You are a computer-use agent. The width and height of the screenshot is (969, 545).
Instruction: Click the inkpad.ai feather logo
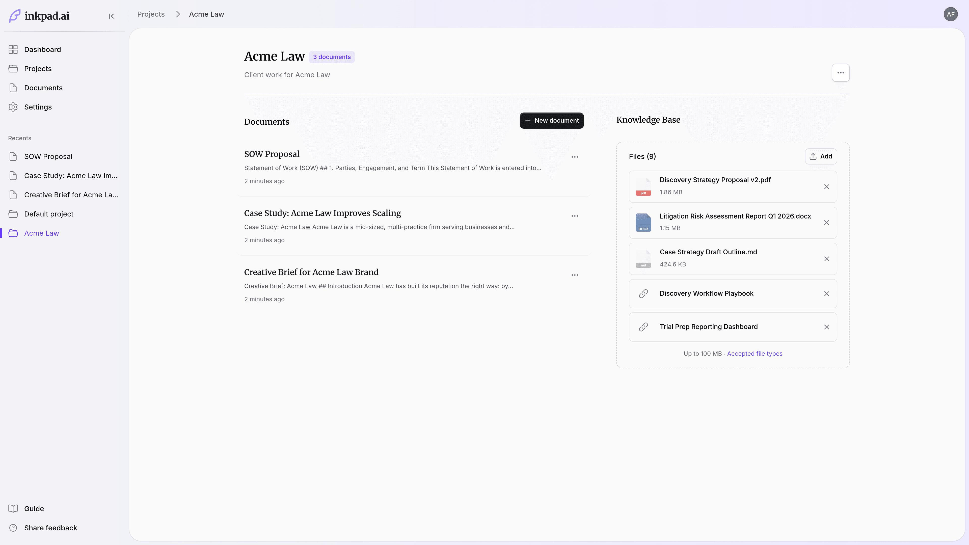click(x=15, y=16)
